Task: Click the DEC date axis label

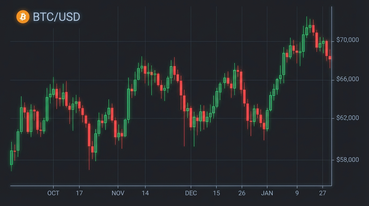Action: coord(191,193)
